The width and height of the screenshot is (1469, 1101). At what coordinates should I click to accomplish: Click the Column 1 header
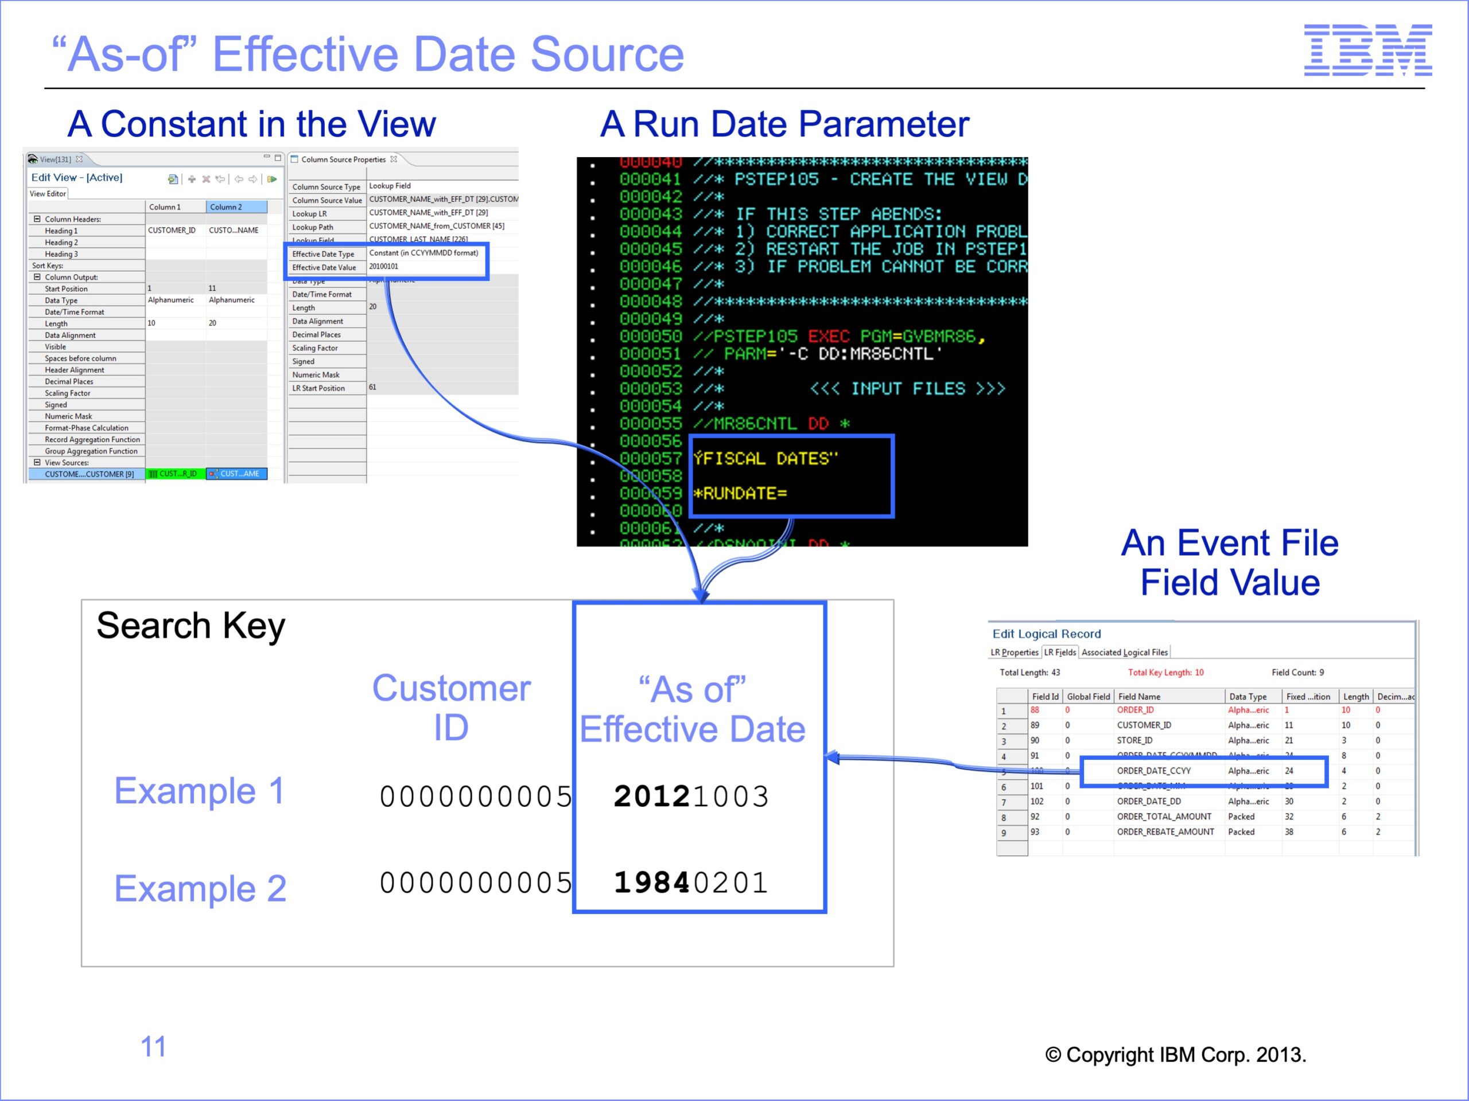pos(176,207)
